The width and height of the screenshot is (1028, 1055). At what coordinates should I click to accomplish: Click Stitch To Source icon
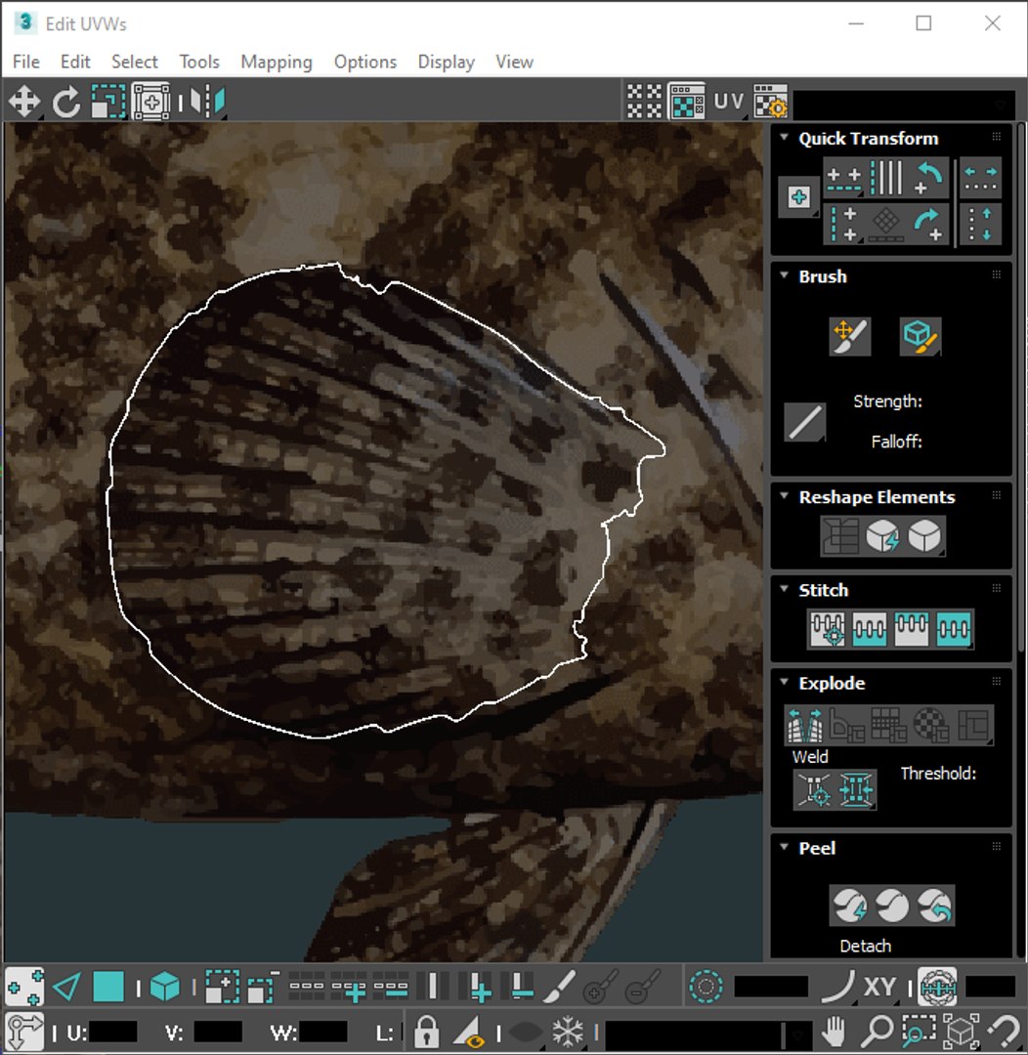(x=912, y=629)
